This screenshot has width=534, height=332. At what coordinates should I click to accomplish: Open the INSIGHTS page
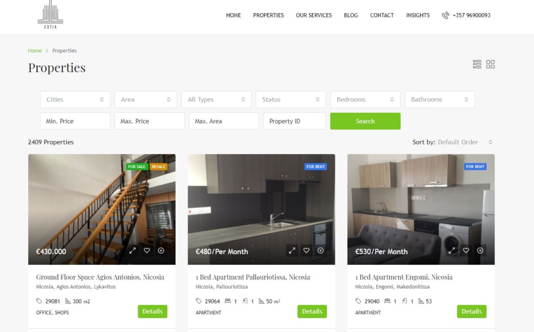point(418,15)
